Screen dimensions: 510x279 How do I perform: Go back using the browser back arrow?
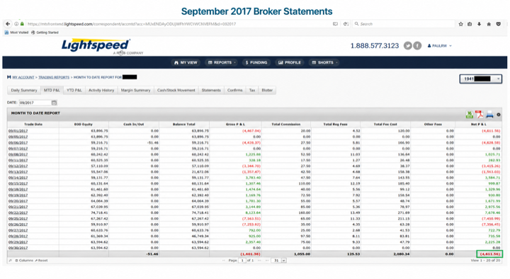pyautogui.click(x=8, y=24)
